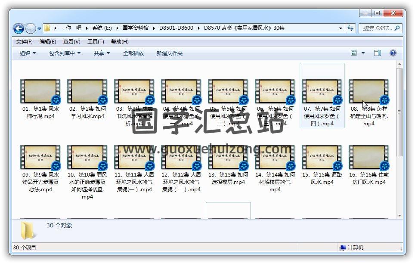Click the Back navigation arrow

[19, 28]
